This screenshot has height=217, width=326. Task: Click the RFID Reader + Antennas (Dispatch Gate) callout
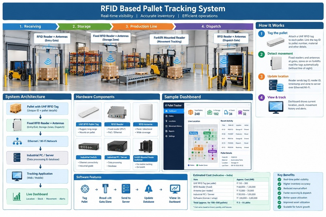[231, 38]
